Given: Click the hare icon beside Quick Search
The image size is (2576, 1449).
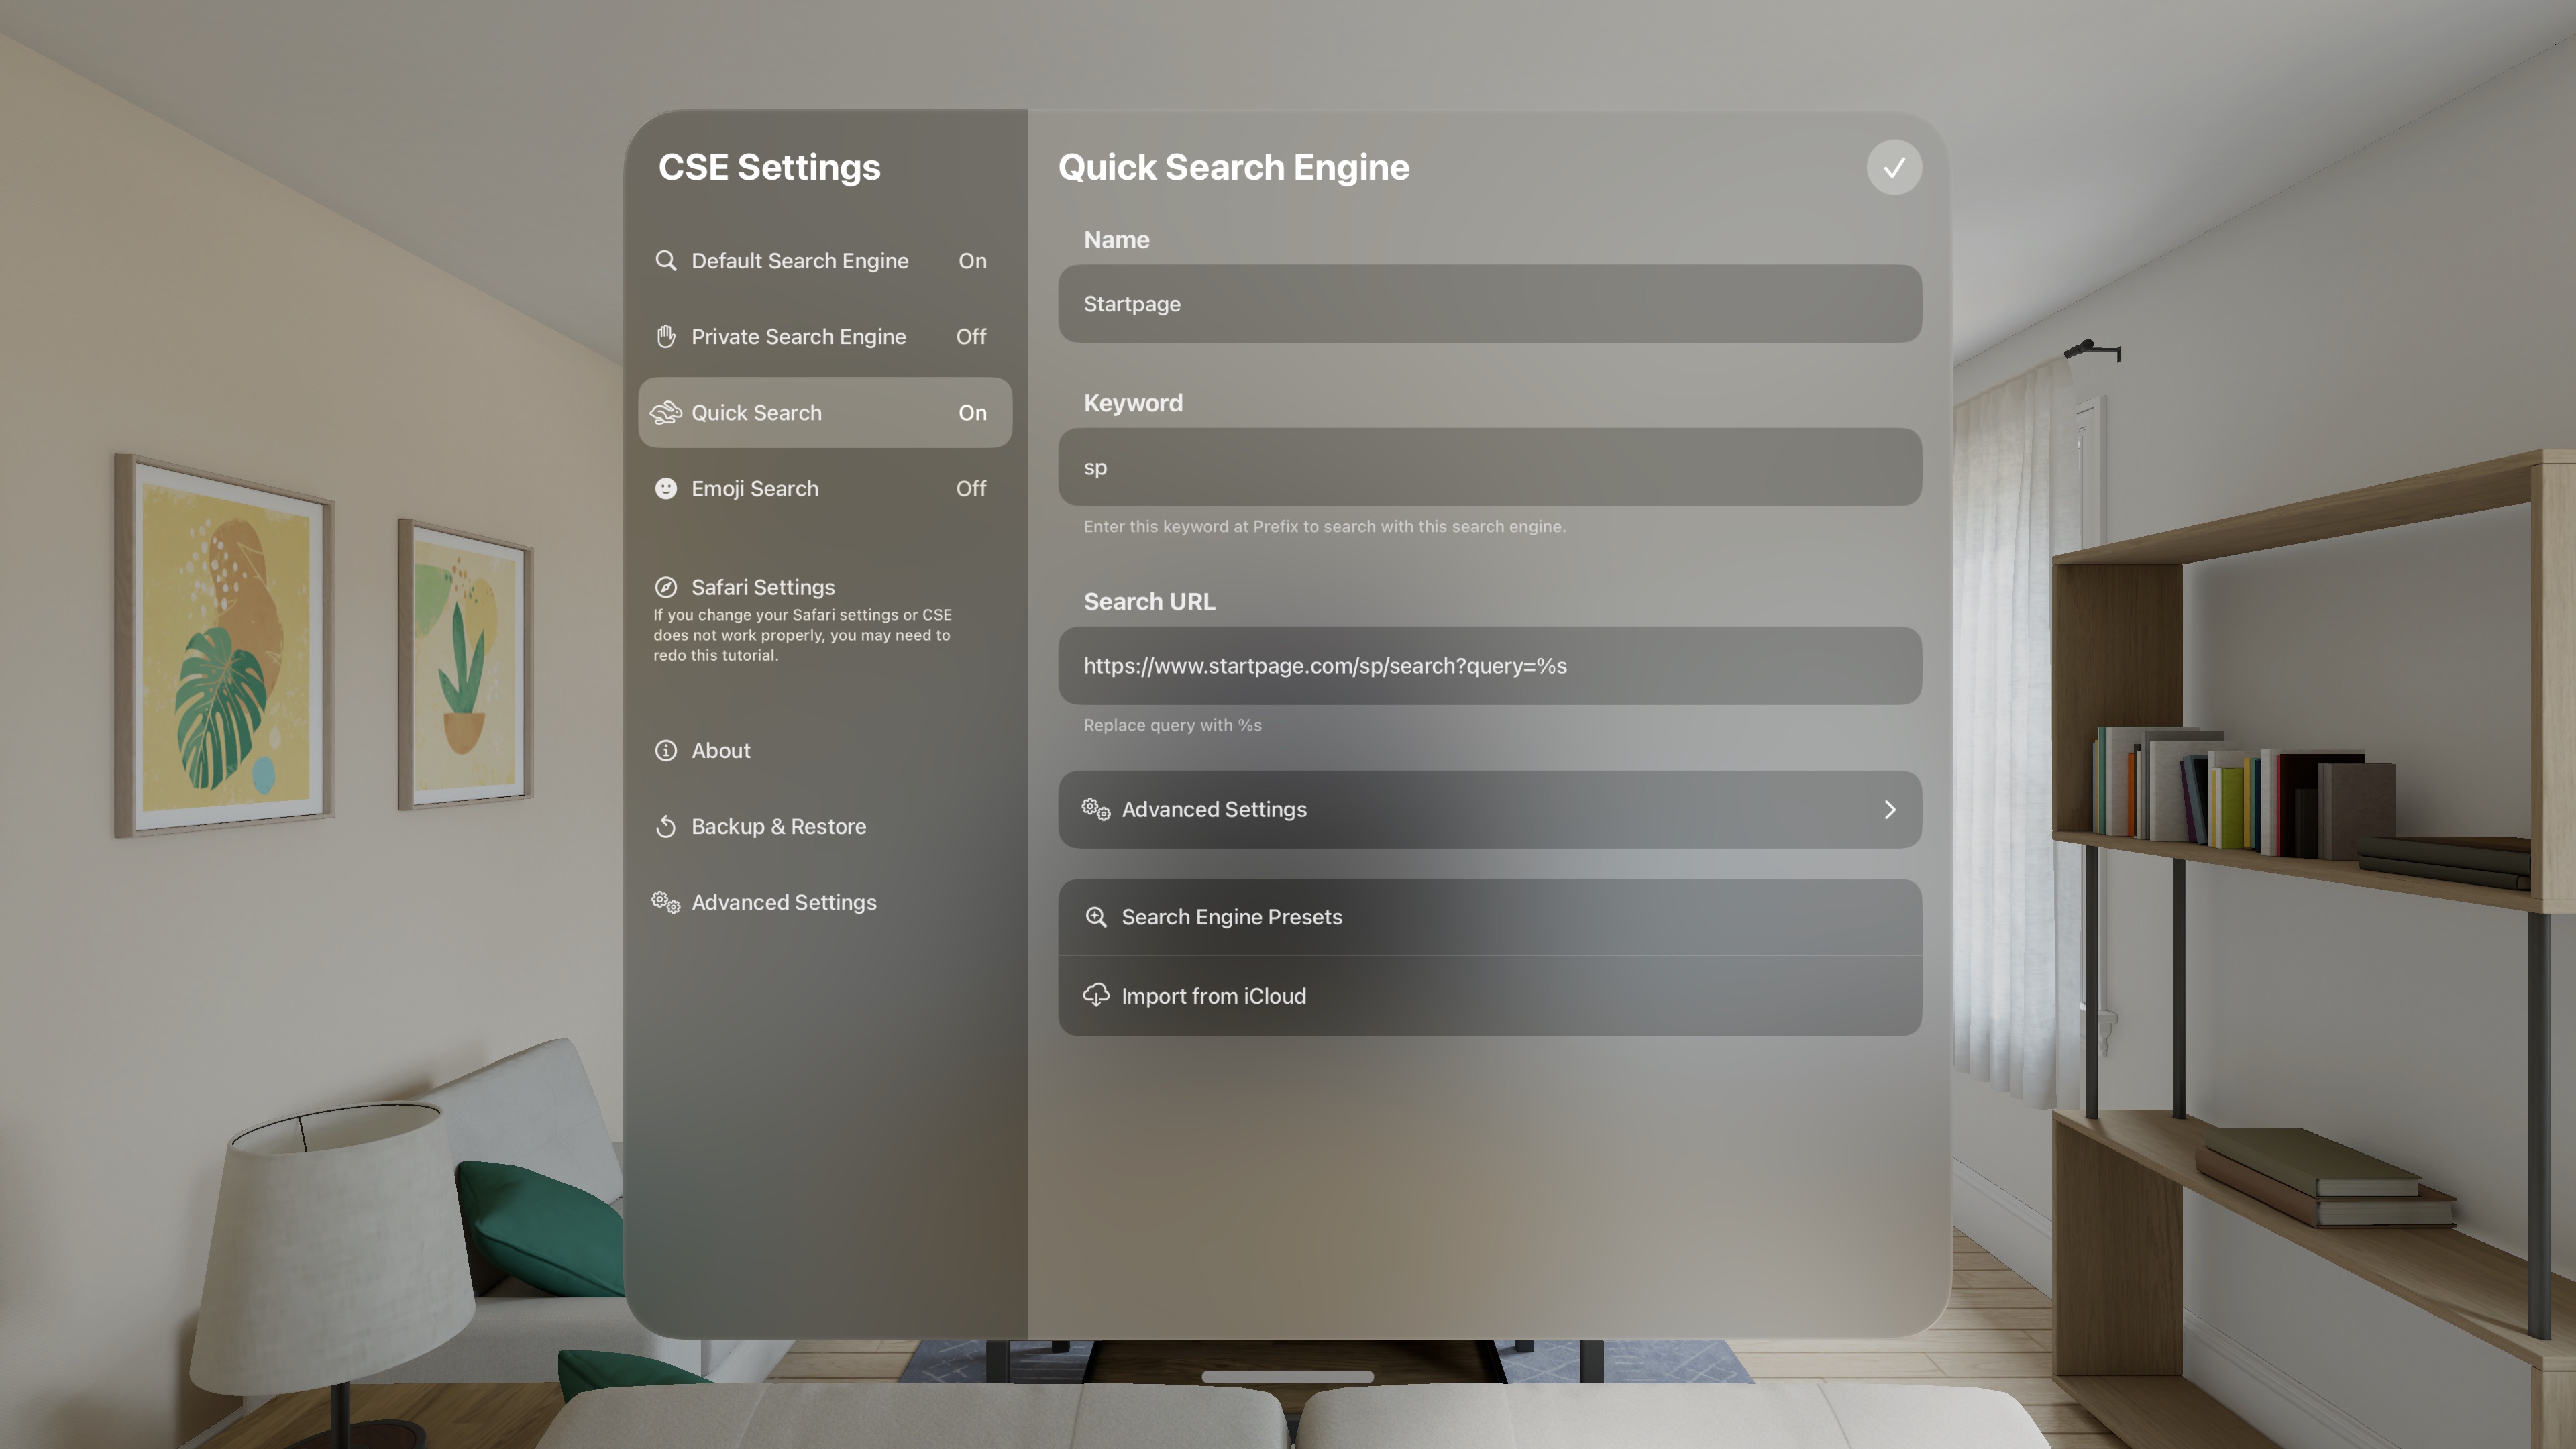Looking at the screenshot, I should pyautogui.click(x=665, y=413).
